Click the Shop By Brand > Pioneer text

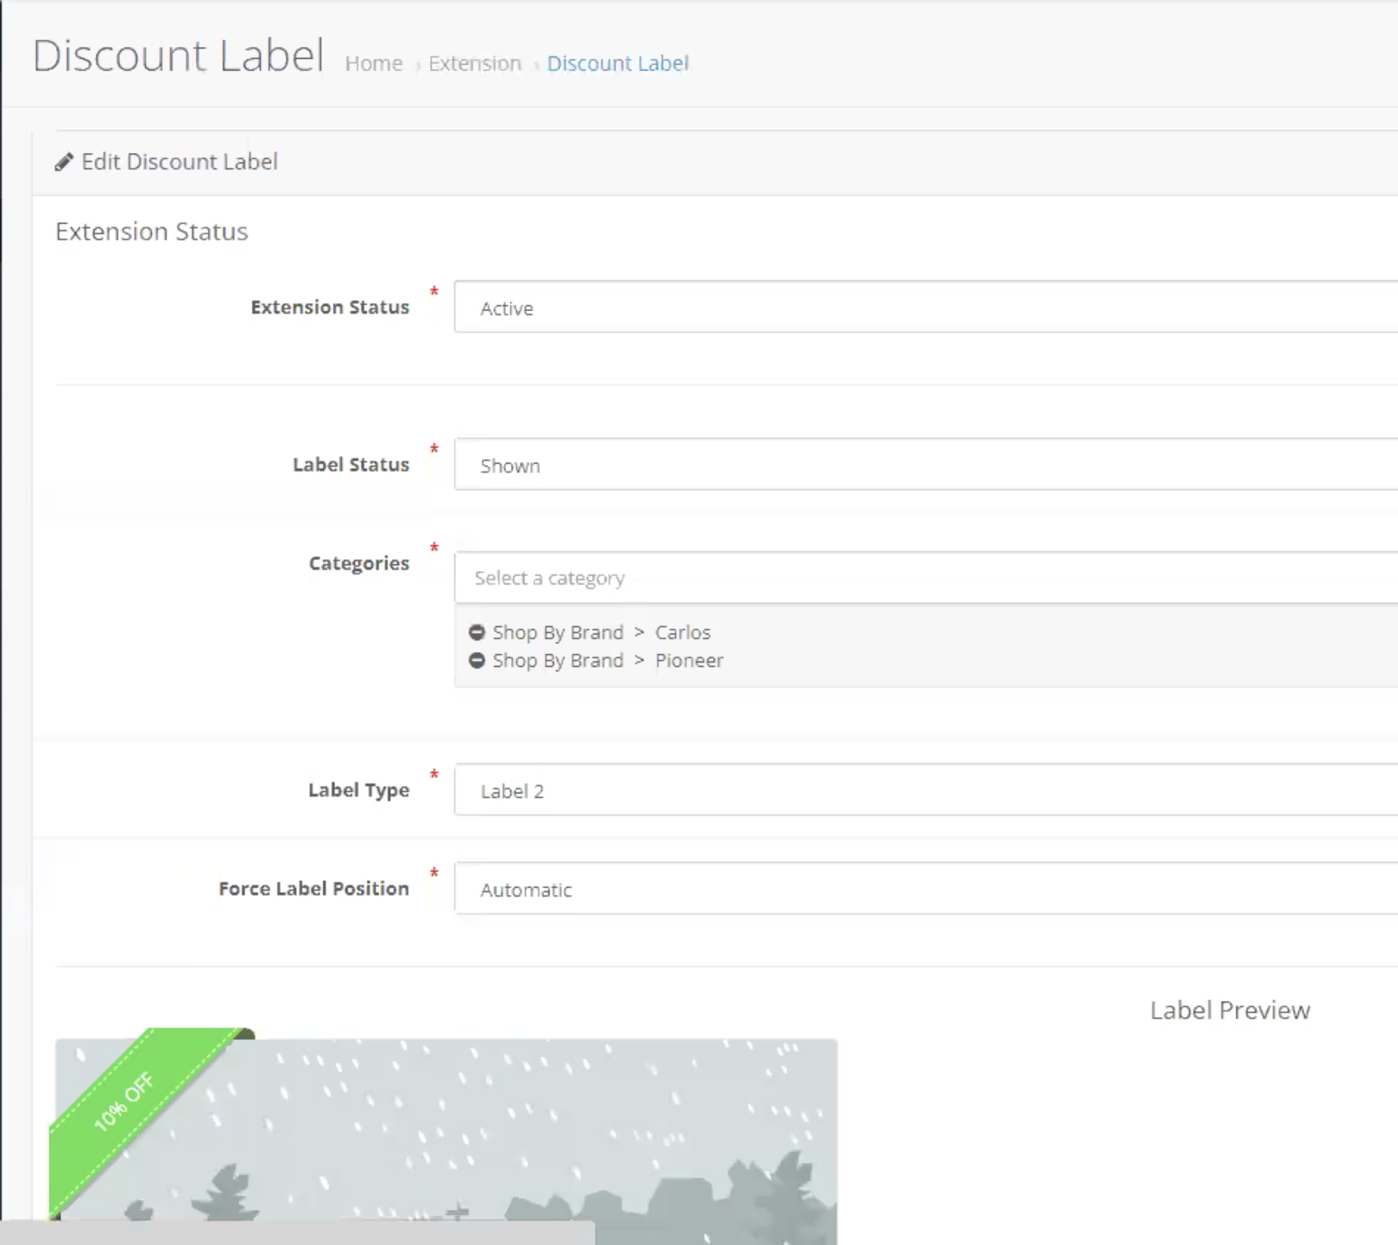click(608, 661)
